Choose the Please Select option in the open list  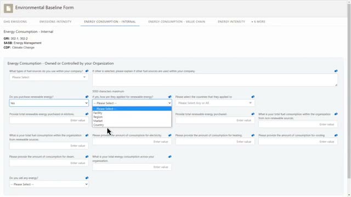click(x=132, y=109)
